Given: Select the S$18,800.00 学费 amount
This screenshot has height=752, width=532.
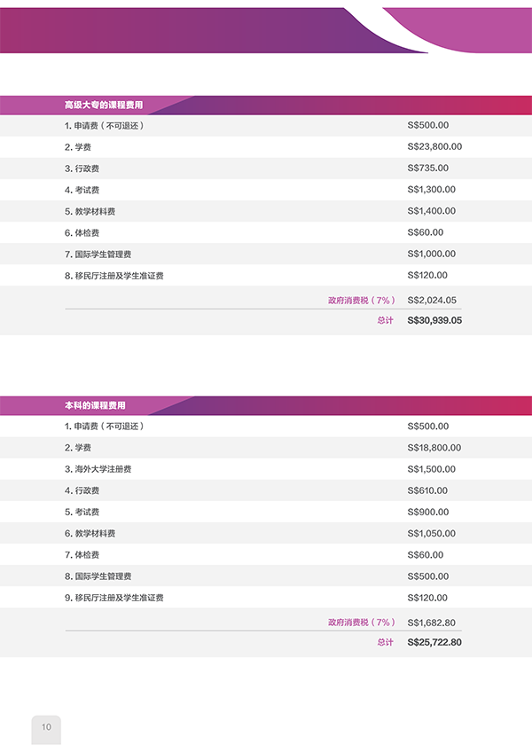Looking at the screenshot, I should pos(434,448).
